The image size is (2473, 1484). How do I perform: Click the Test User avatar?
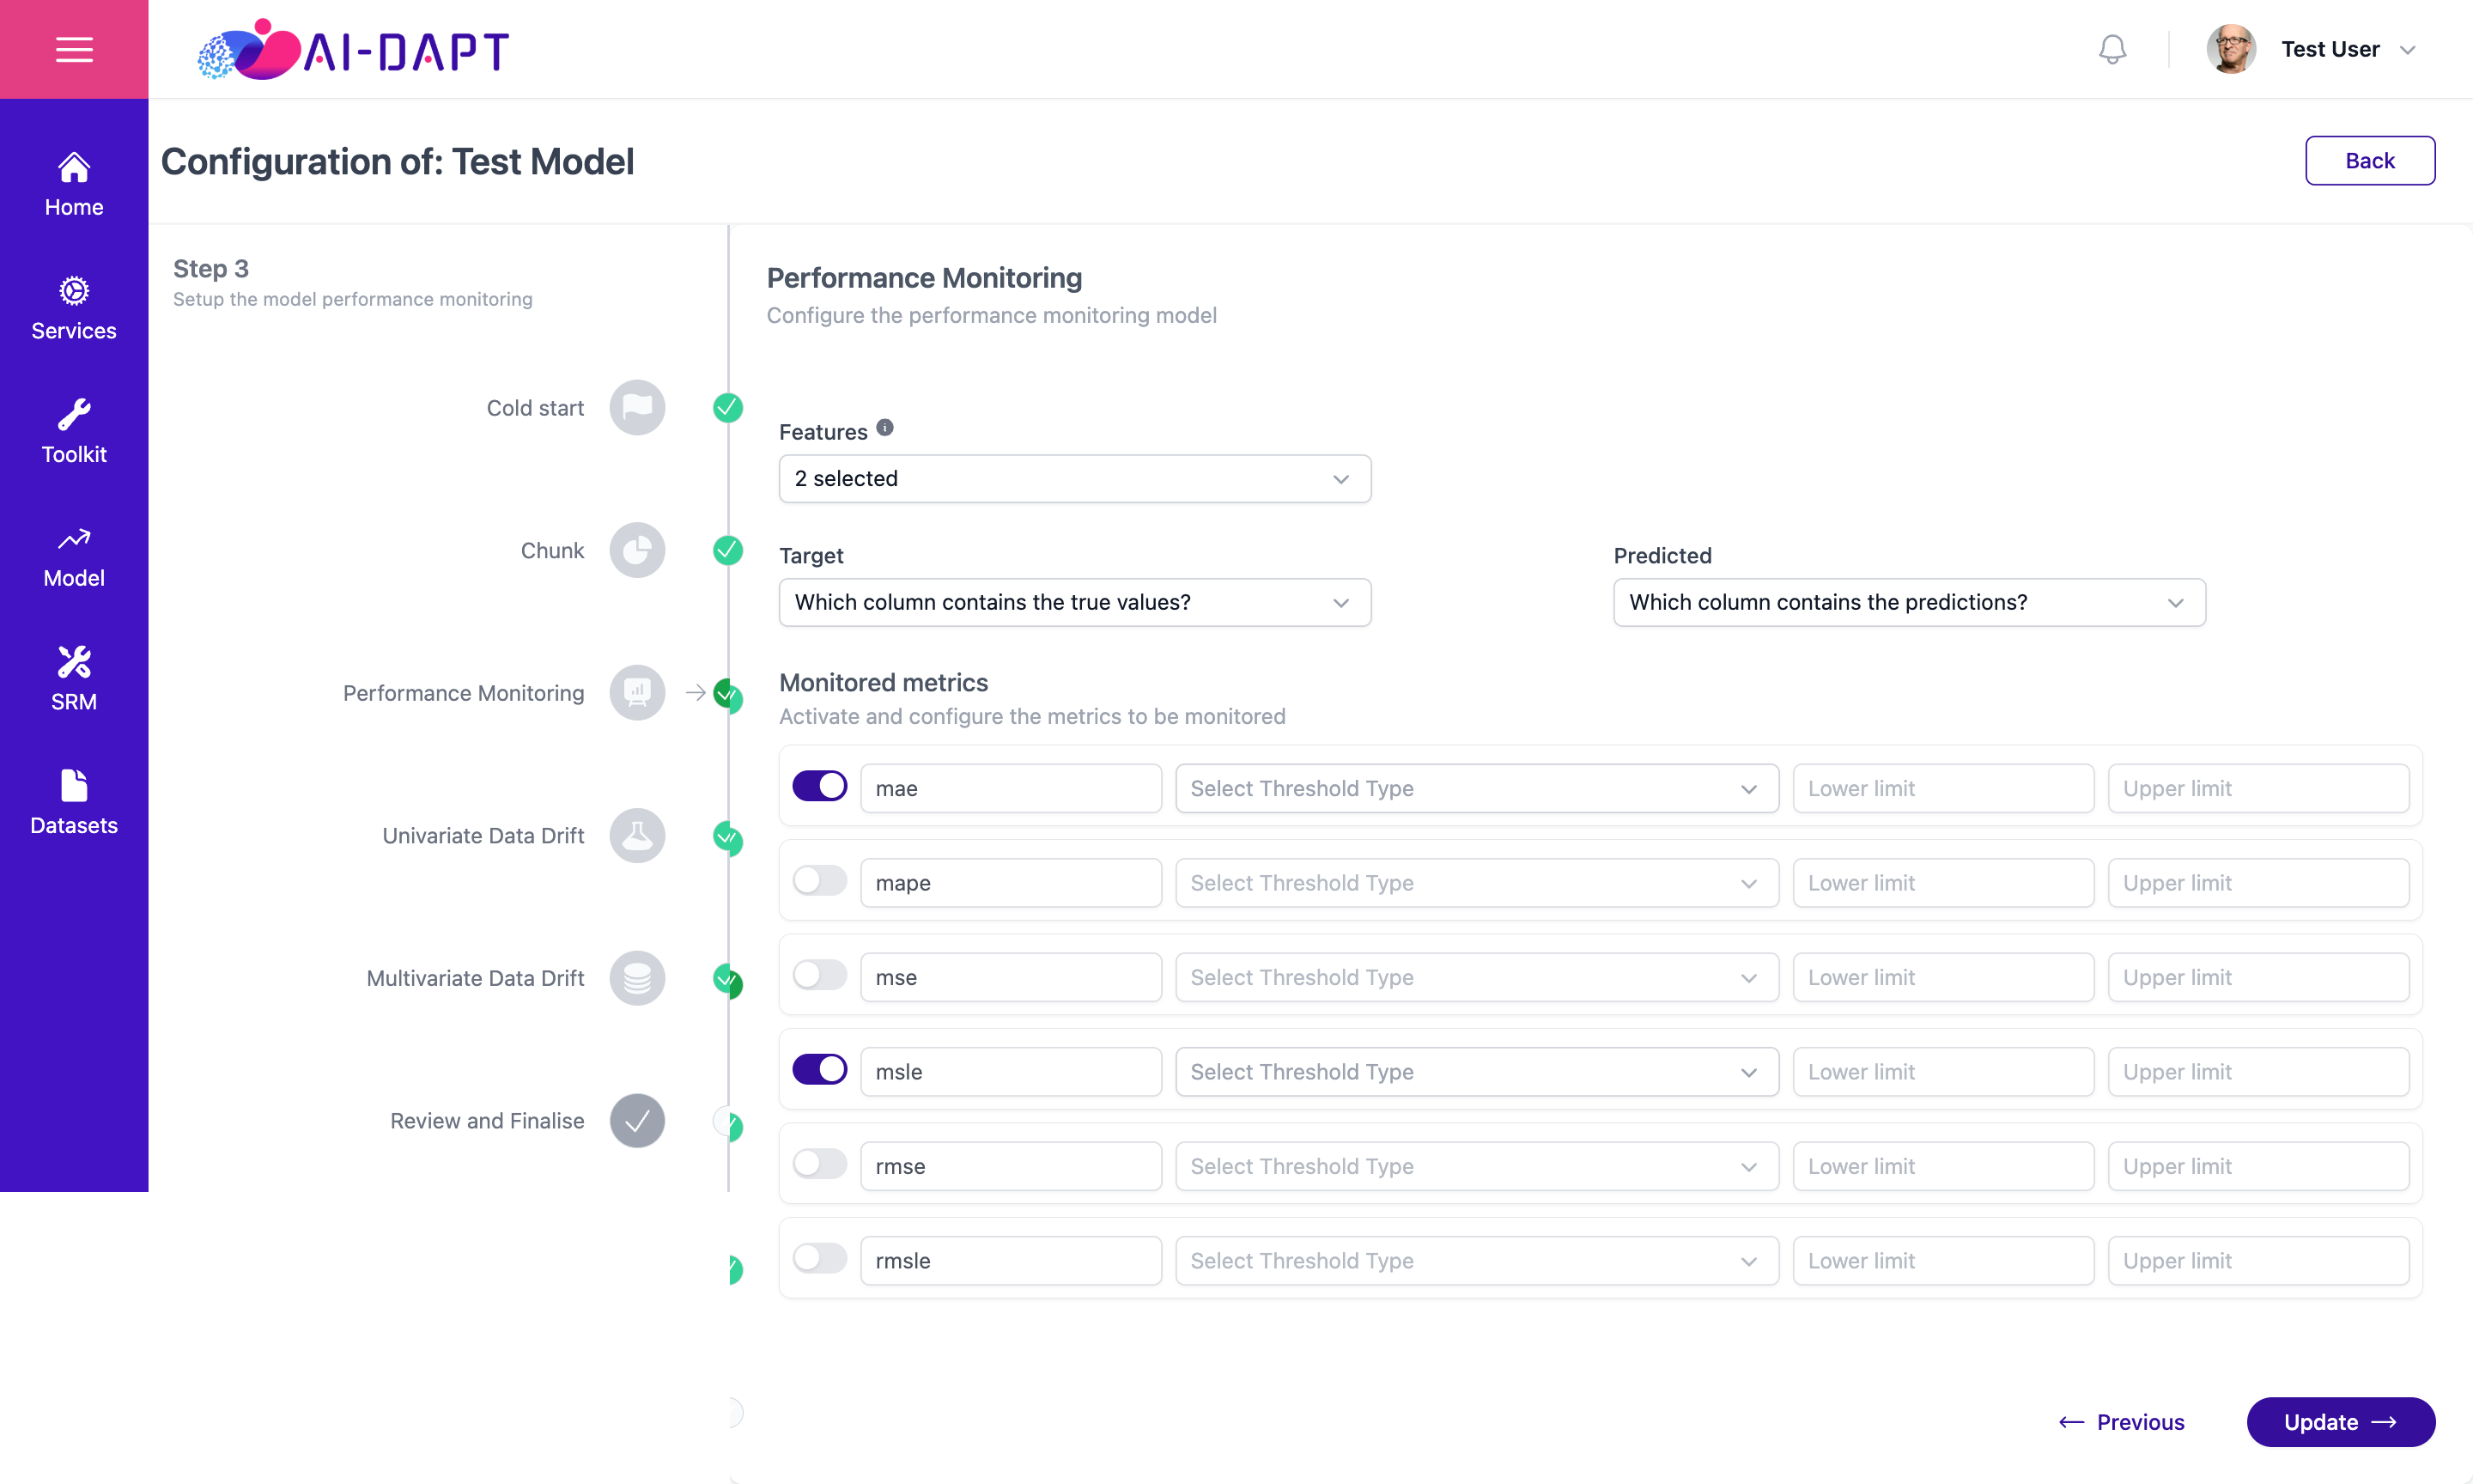[2231, 49]
